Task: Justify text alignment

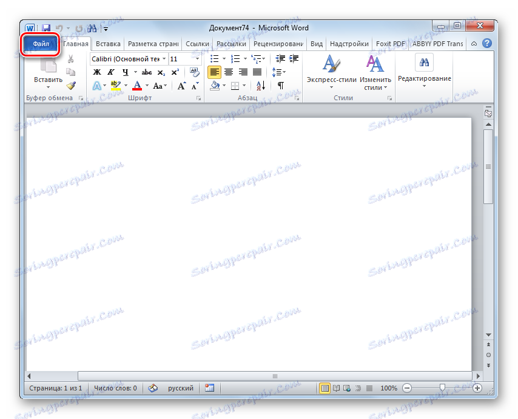Action: (257, 72)
